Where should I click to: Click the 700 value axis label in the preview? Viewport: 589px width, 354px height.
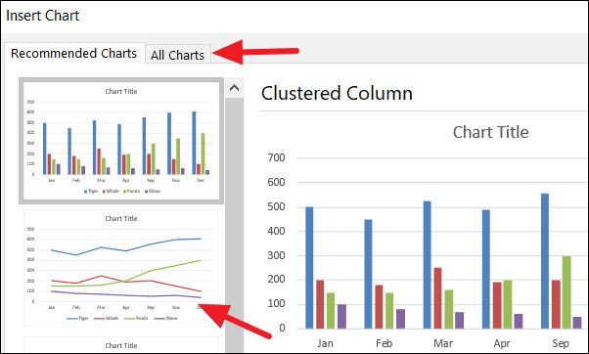point(276,157)
